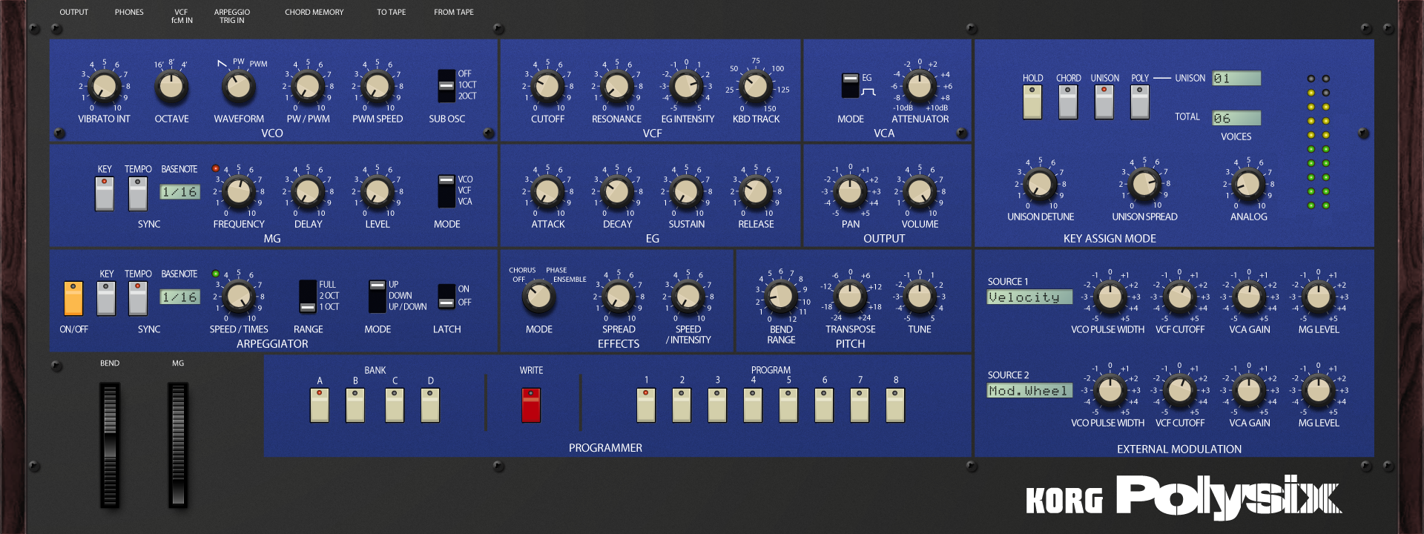The width and height of the screenshot is (1424, 534).
Task: Click the Unison Spread knob
Action: 1144,185
